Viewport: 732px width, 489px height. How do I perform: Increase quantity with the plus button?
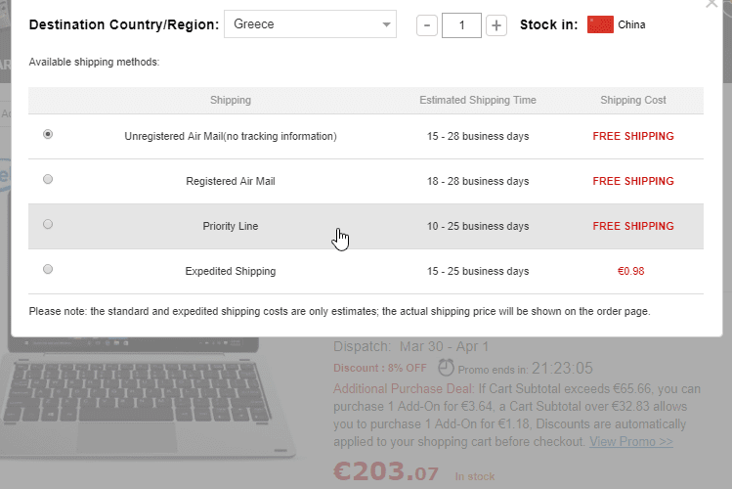tap(496, 25)
